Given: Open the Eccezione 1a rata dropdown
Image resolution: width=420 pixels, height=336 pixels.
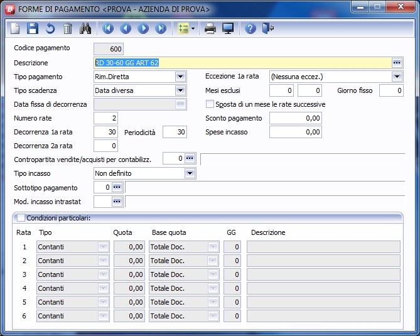Looking at the screenshot, I should (397, 77).
